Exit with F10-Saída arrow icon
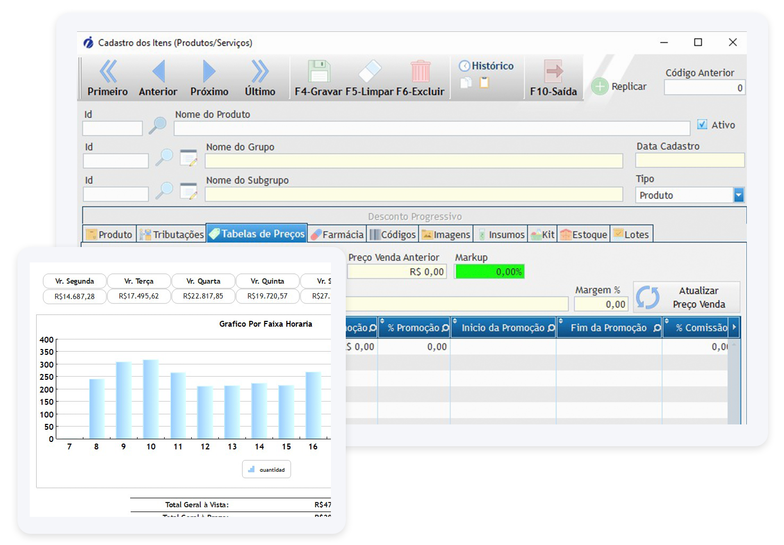 [553, 72]
